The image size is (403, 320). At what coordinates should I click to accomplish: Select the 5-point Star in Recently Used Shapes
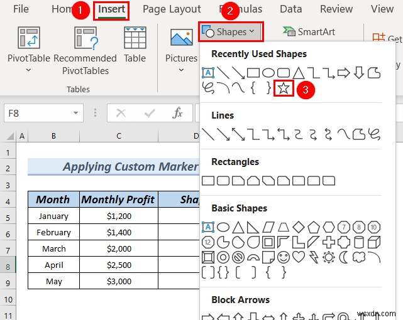coord(284,88)
